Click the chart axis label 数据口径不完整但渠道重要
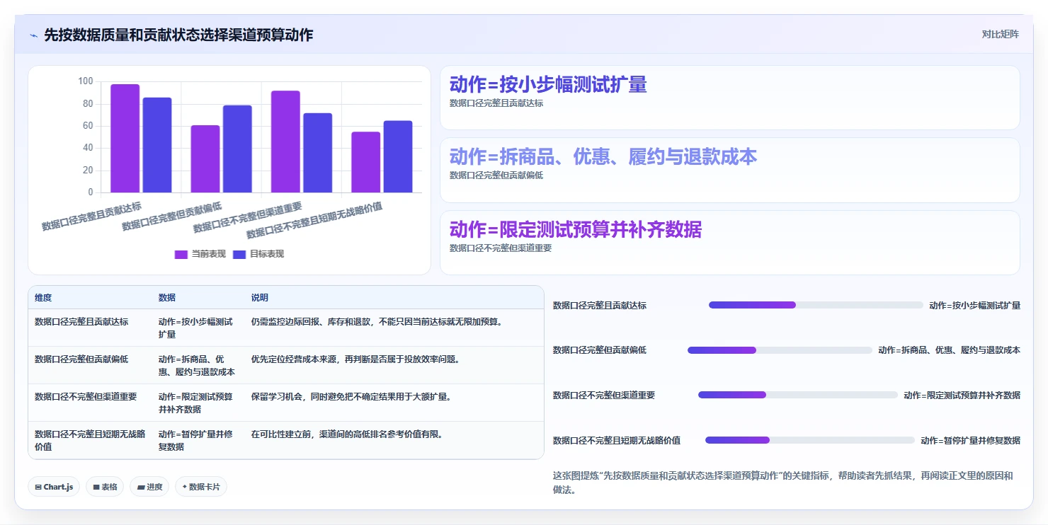Viewport: 1048px width, 525px height. coord(248,217)
